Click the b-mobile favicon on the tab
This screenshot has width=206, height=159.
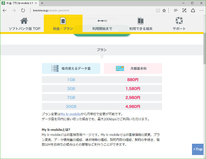coord(3,3)
